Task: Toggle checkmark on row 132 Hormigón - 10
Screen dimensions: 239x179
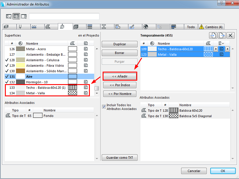Action: tap(7, 82)
